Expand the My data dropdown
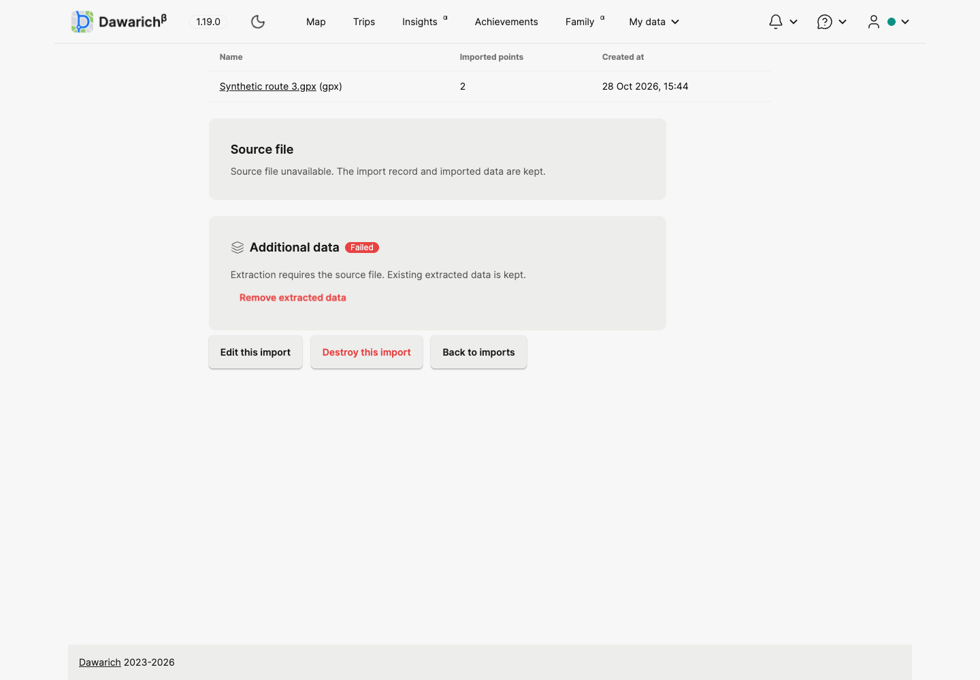980x680 pixels. click(x=654, y=22)
